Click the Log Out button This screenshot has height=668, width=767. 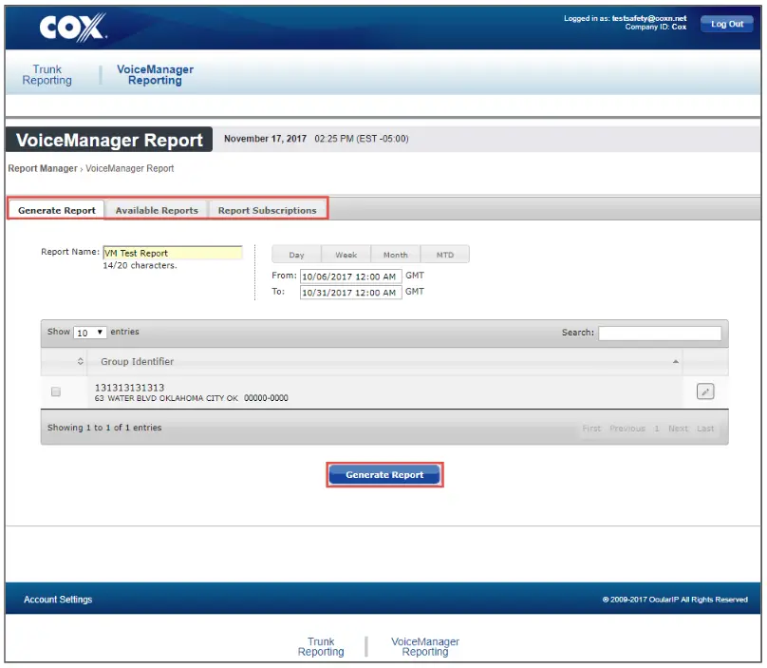726,24
